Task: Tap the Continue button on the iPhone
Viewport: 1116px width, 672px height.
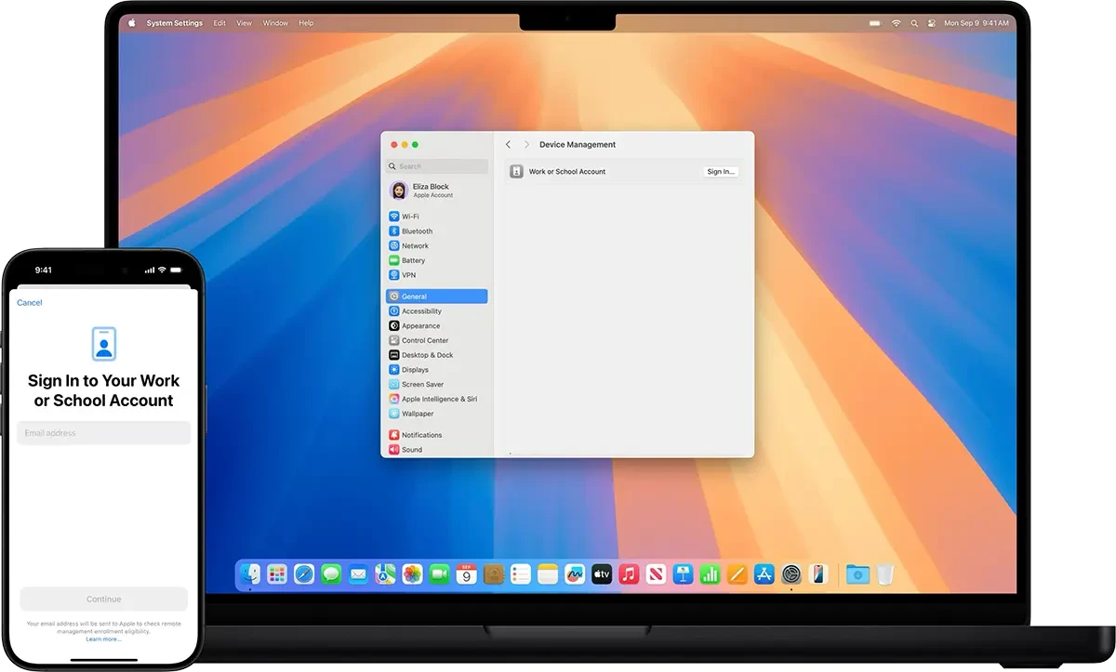Action: (x=103, y=600)
